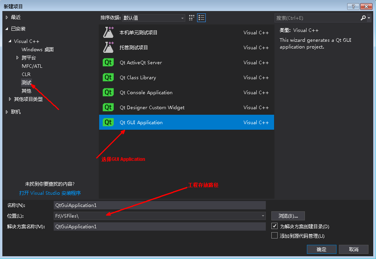This screenshot has height=259, width=376.
Task: Click the Qt Designer Custom Widget icon
Action: click(x=108, y=107)
